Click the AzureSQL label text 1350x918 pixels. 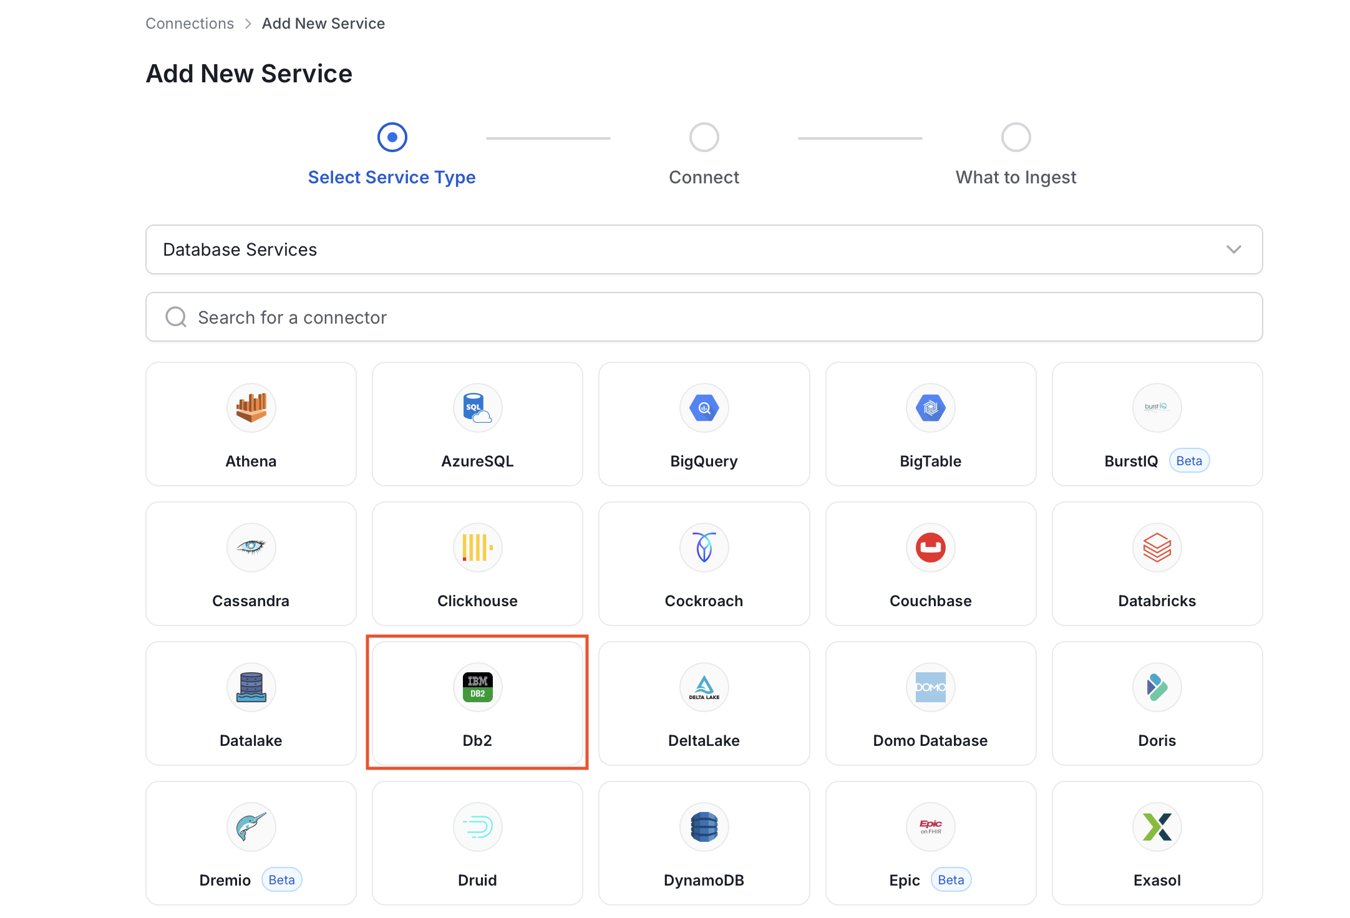click(x=477, y=461)
